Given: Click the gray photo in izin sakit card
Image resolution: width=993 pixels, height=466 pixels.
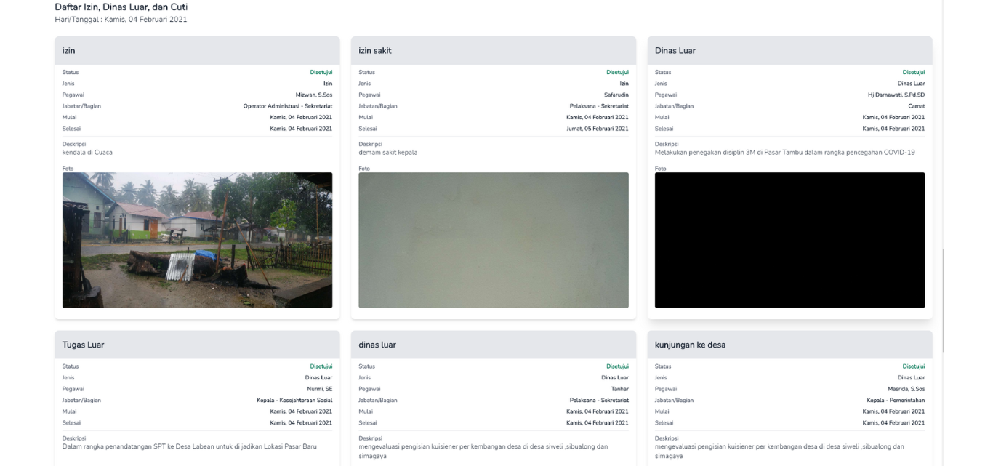Looking at the screenshot, I should point(493,240).
